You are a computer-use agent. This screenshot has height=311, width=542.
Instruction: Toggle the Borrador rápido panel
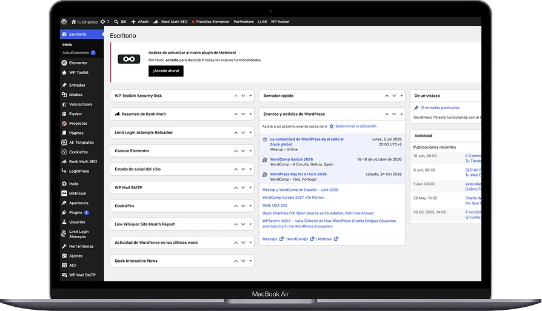(401, 96)
